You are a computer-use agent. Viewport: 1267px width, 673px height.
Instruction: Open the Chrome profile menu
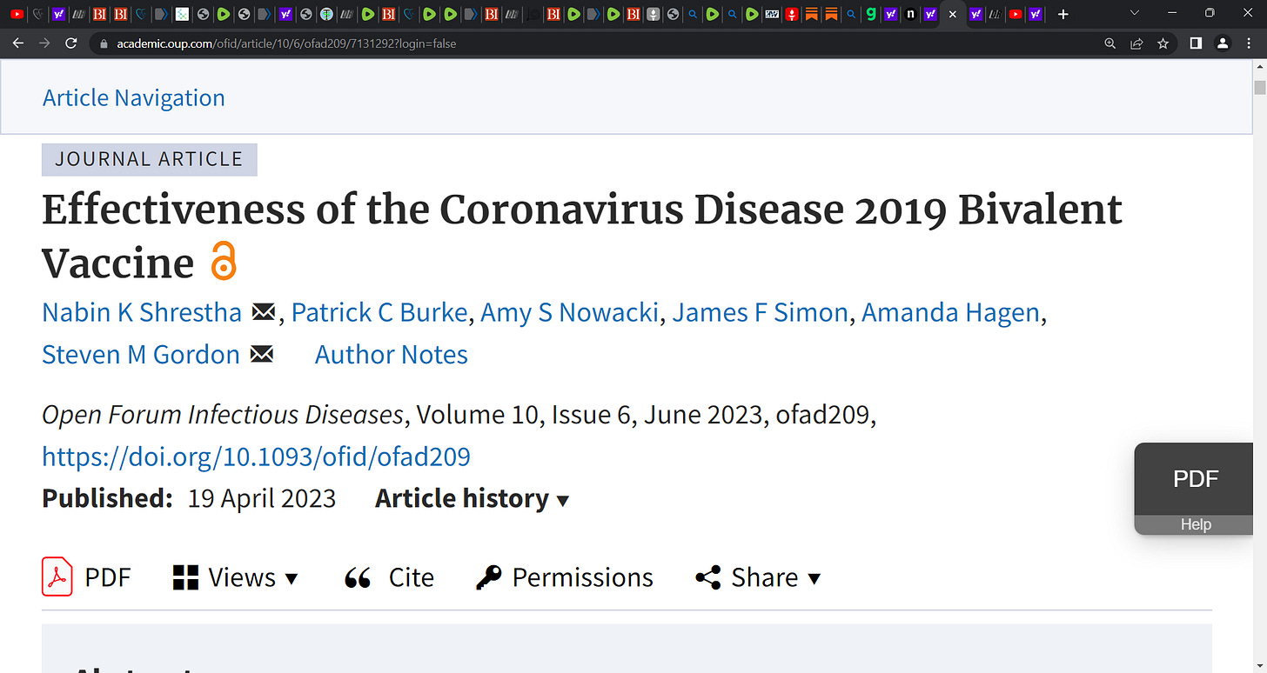point(1223,43)
